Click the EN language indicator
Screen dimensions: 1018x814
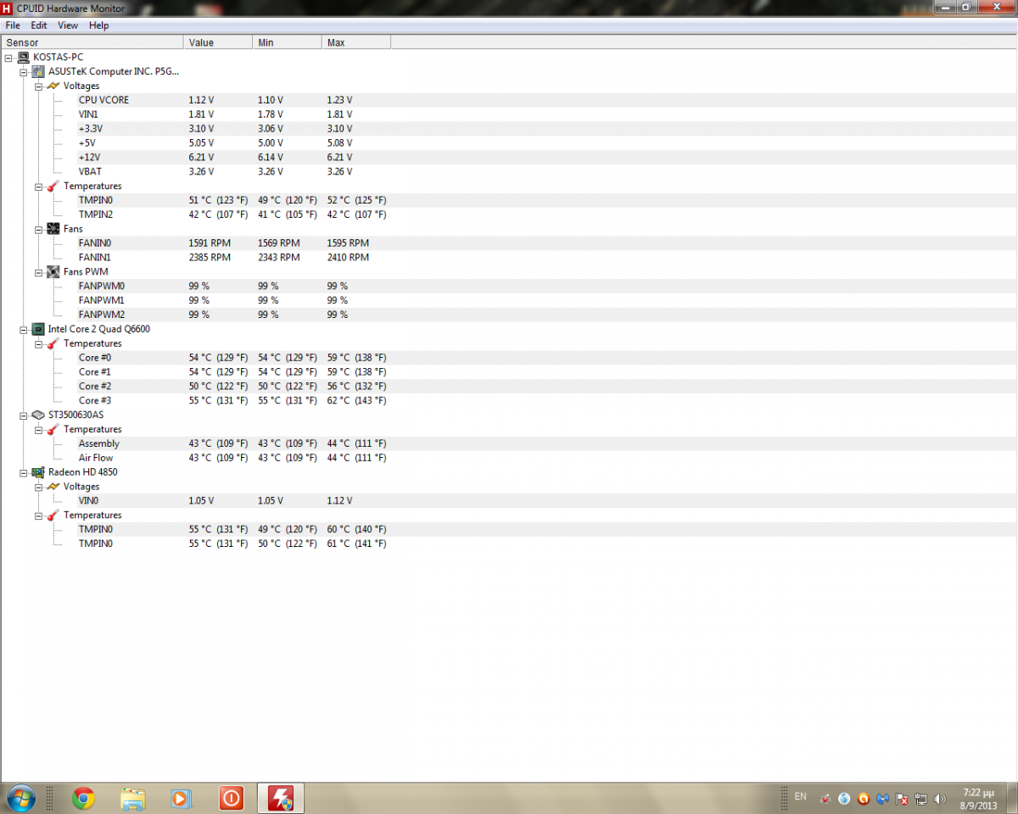coord(801,796)
